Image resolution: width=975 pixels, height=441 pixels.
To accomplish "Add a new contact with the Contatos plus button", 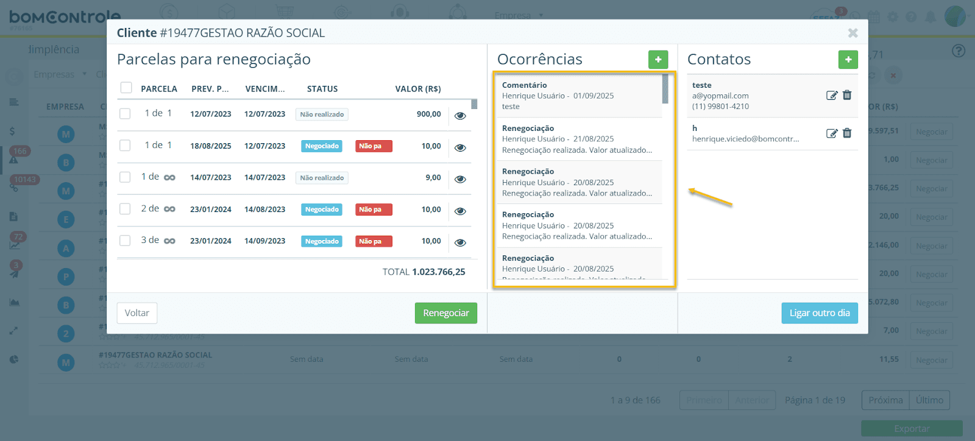I will 848,60.
